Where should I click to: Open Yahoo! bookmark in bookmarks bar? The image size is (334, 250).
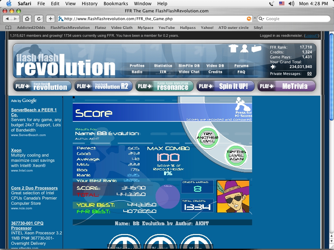[207, 28]
